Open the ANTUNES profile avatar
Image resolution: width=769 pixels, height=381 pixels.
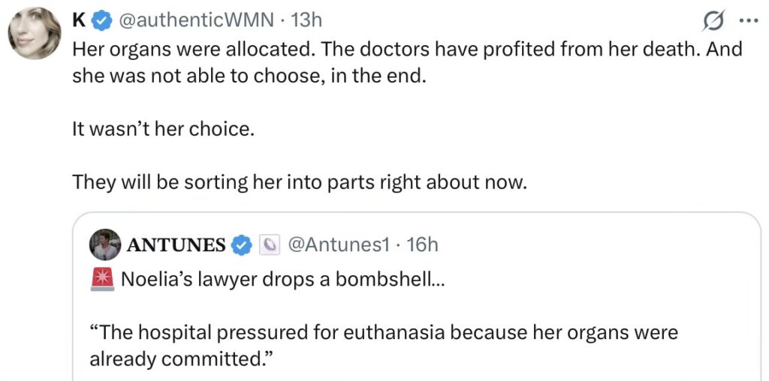tap(104, 244)
